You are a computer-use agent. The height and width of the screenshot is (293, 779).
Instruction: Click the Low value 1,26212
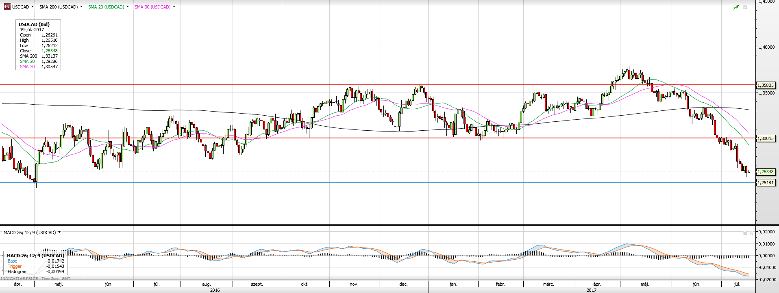[50, 45]
